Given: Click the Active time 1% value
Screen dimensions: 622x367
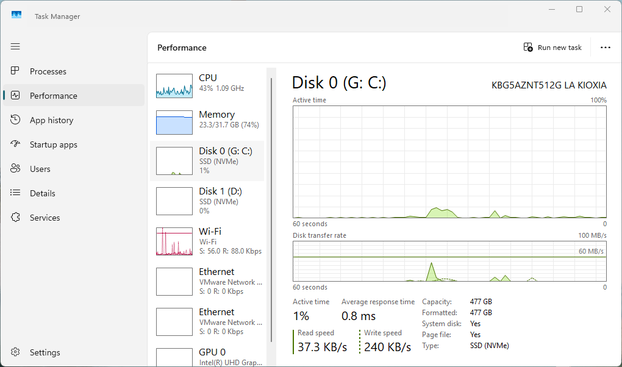Looking at the screenshot, I should [301, 316].
